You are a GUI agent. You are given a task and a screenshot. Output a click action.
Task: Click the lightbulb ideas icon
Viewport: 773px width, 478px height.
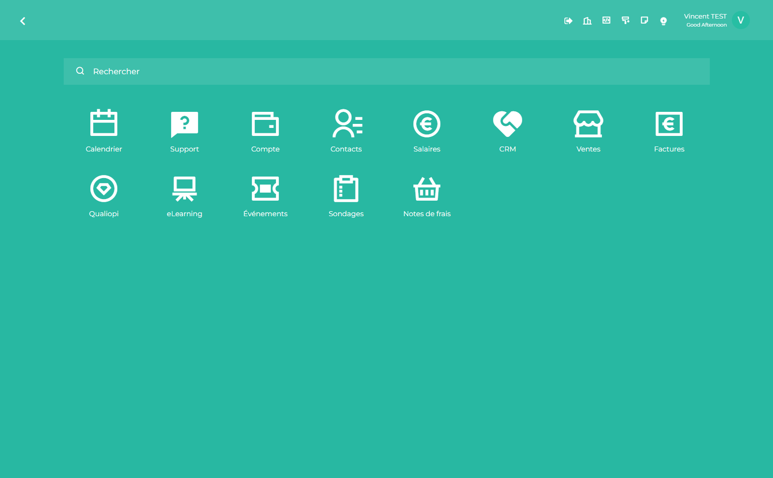(664, 21)
